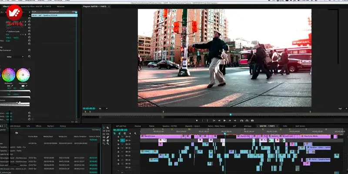This screenshot has width=348, height=174.
Task: Open the Split Screen sequence tab
Action: (300, 126)
